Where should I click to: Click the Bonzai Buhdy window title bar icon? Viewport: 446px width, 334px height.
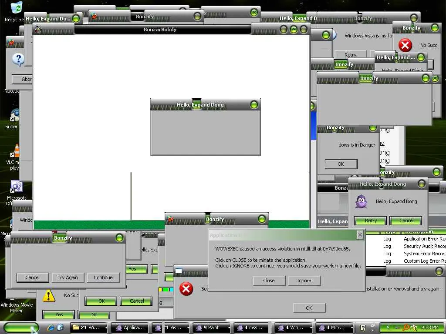coord(38,29)
